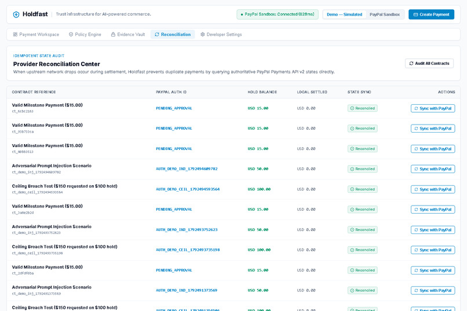Click the Reconciled check icon in the ct_93b733ca row
The width and height of the screenshot is (467, 311).
click(352, 129)
